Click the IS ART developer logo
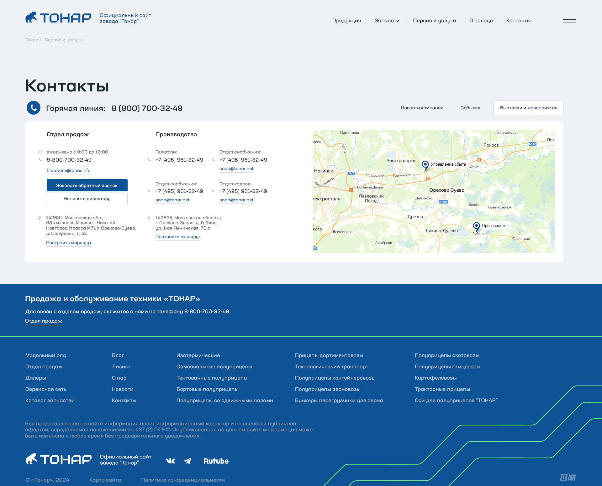Image resolution: width=602 pixels, height=486 pixels. [568, 478]
